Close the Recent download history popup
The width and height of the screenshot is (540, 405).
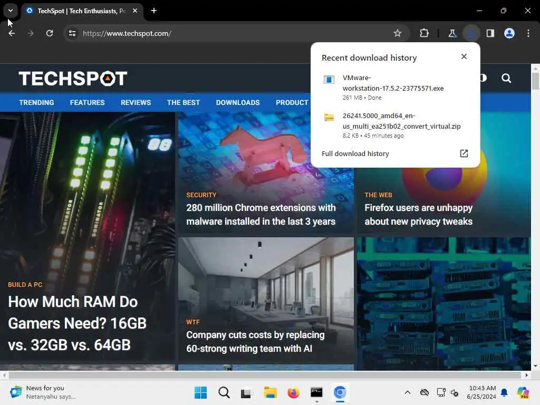464,56
